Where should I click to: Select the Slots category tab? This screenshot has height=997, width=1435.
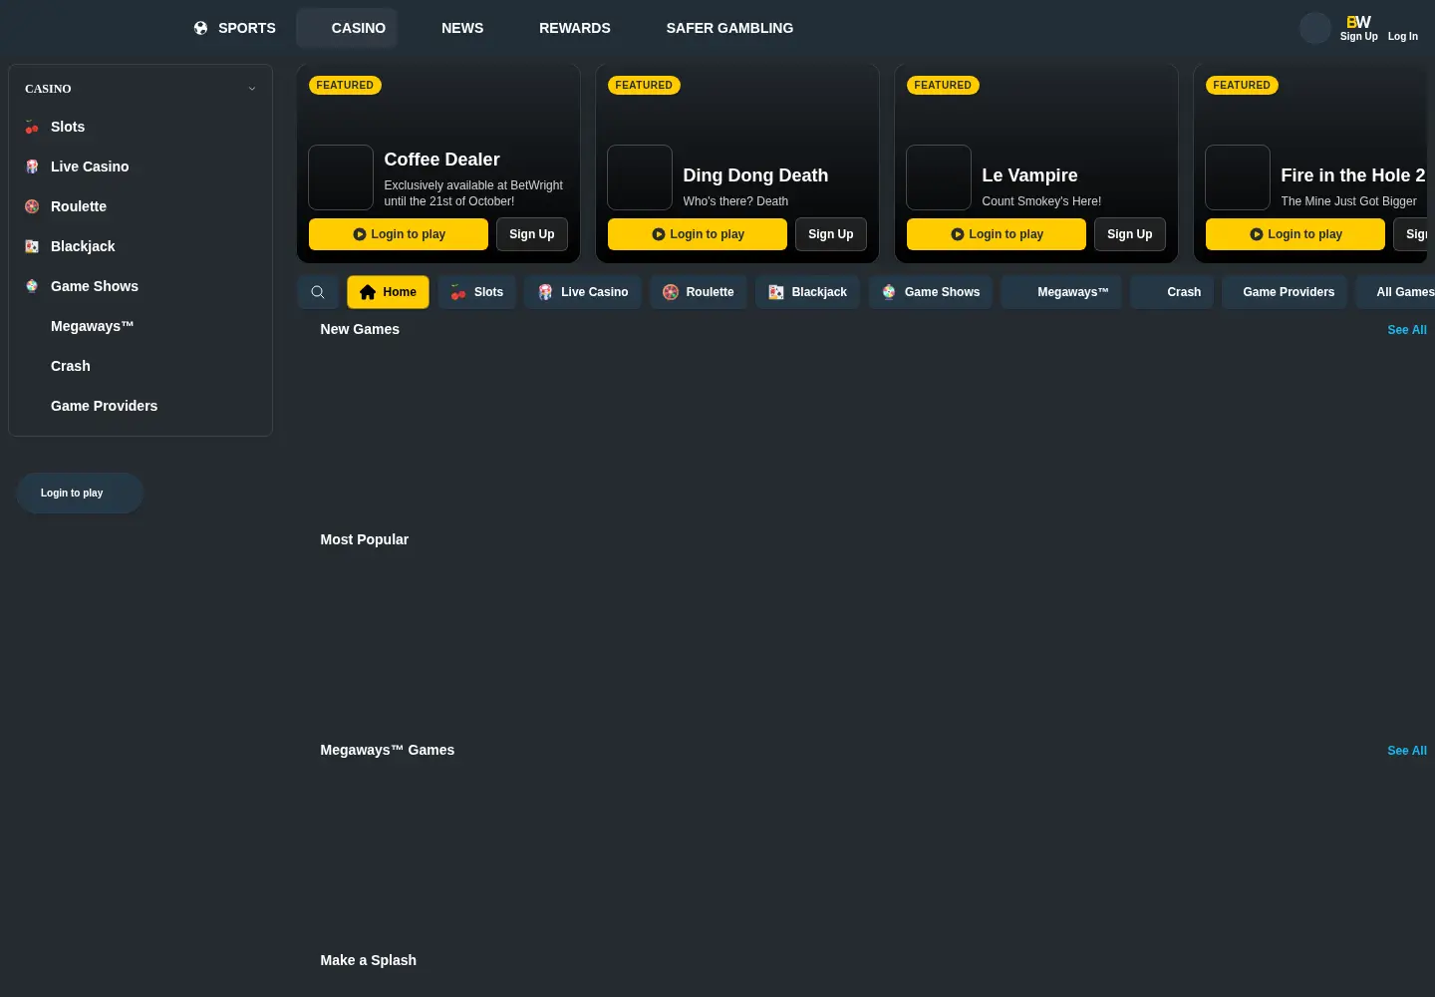[x=477, y=292]
